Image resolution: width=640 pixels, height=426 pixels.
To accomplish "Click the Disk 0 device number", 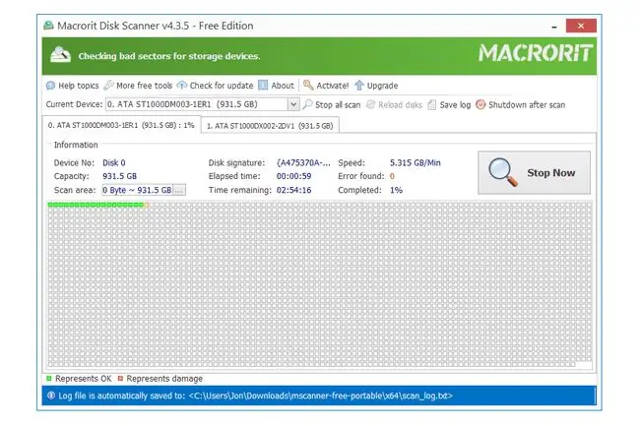I will pos(114,162).
